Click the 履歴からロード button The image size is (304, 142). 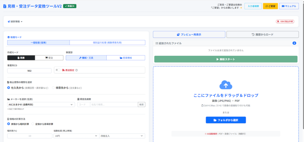262,35
